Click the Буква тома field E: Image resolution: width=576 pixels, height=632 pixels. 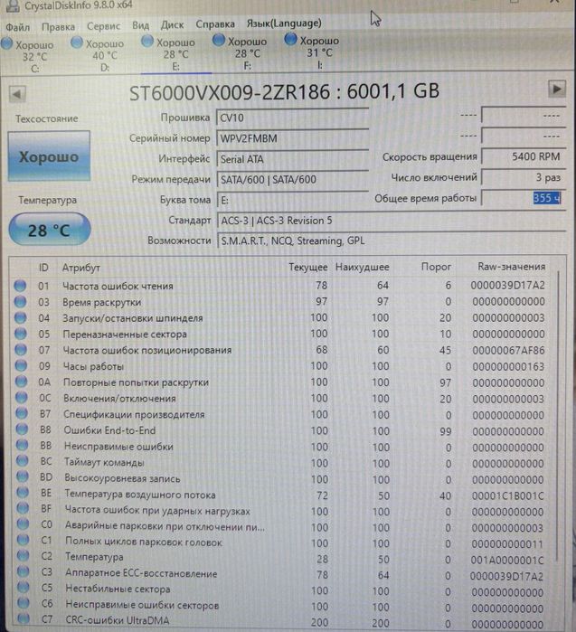293,200
